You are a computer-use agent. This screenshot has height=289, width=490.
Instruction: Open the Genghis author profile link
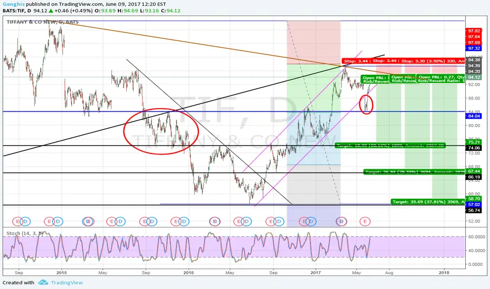click(14, 4)
